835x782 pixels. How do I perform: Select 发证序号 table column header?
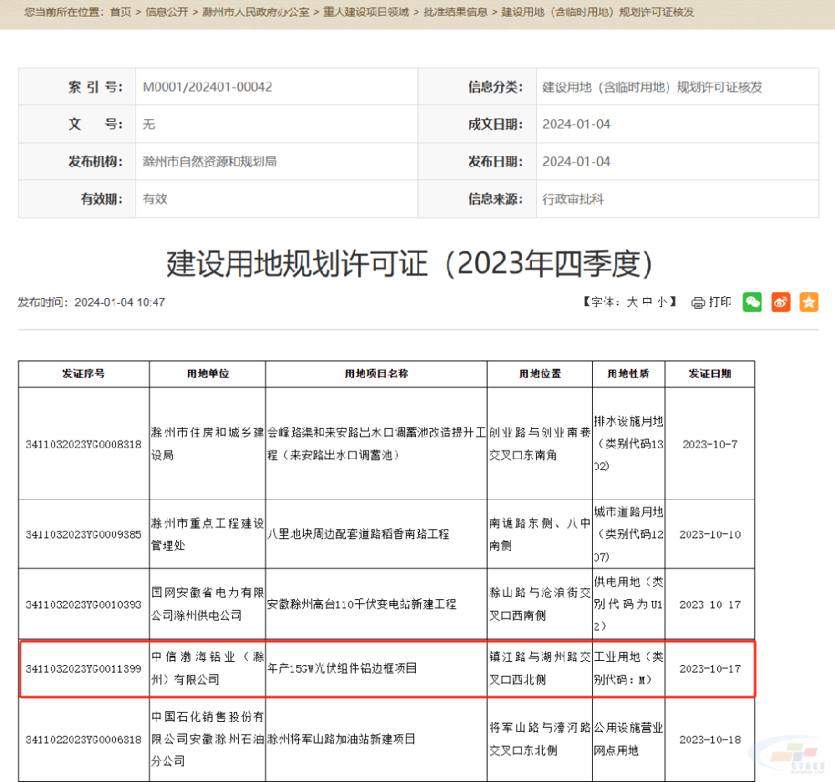[83, 374]
